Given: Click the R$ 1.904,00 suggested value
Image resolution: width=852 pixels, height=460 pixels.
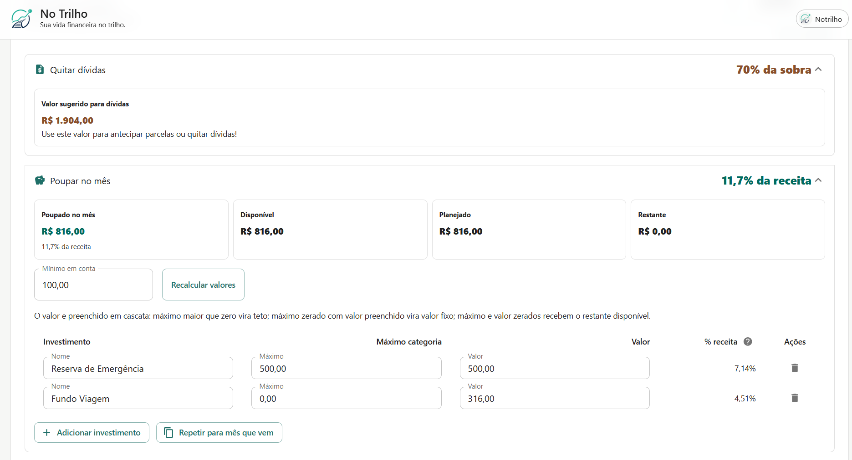Looking at the screenshot, I should click(67, 120).
